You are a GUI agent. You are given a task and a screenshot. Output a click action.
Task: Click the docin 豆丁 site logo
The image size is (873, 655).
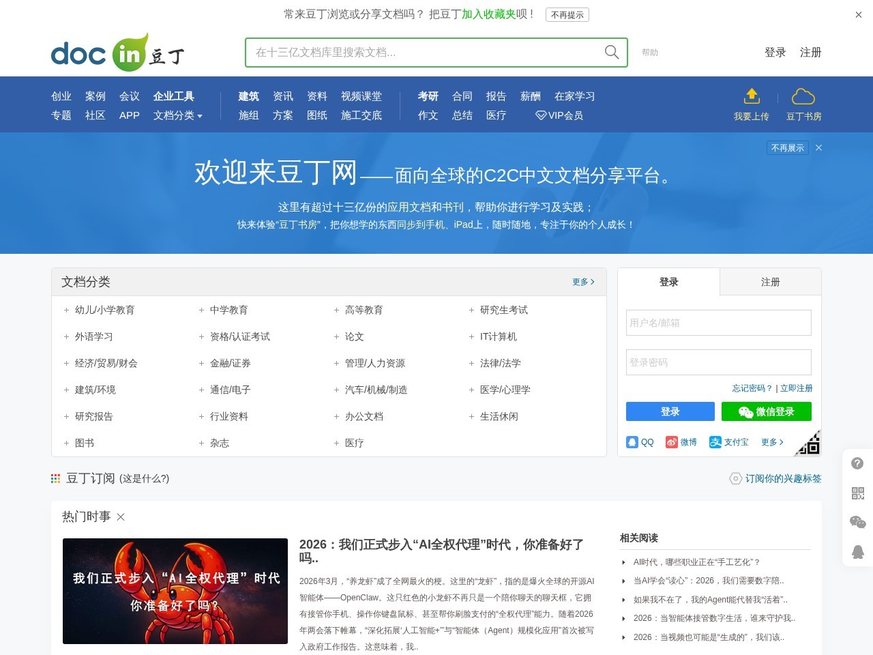(116, 52)
